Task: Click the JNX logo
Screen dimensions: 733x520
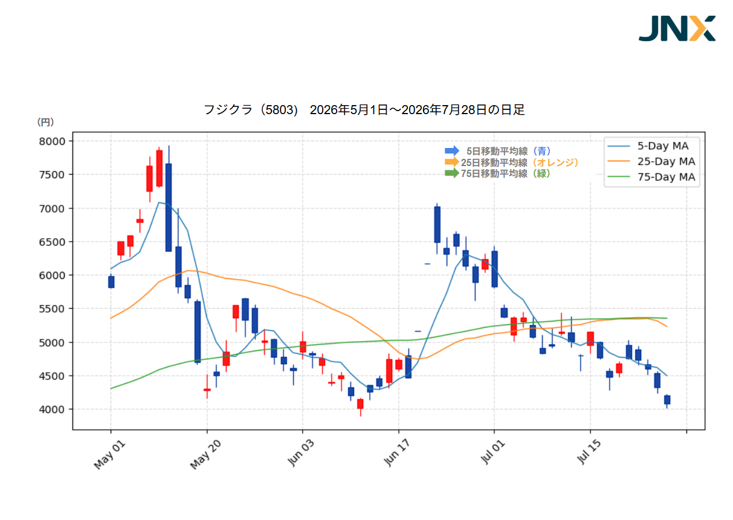Action: [677, 28]
